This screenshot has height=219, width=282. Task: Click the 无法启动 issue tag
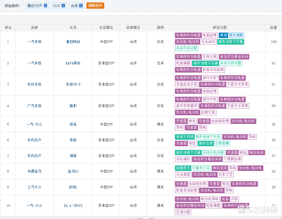(208, 42)
